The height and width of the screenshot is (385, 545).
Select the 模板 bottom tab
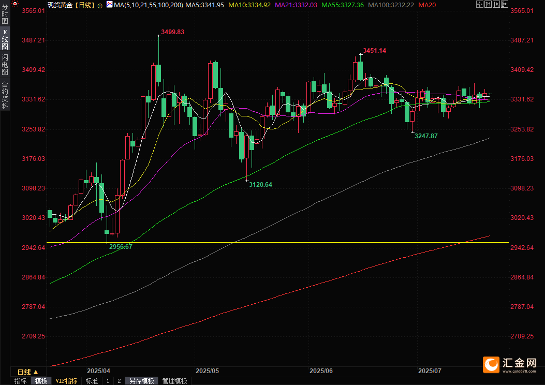pyautogui.click(x=41, y=381)
